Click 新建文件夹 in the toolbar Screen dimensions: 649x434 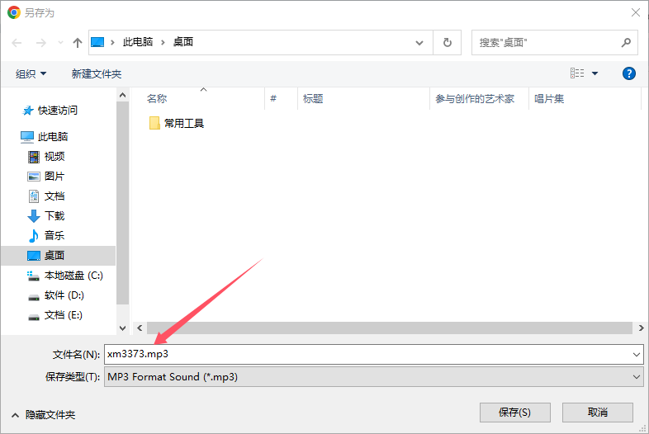(x=97, y=73)
